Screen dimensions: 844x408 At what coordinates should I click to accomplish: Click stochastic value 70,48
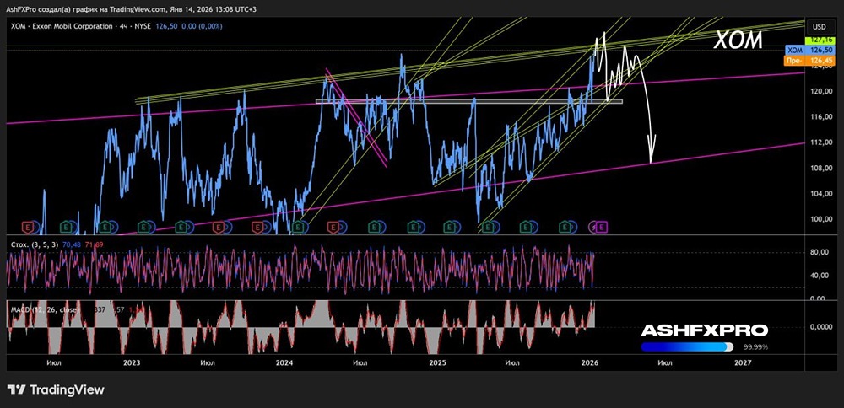pos(72,245)
